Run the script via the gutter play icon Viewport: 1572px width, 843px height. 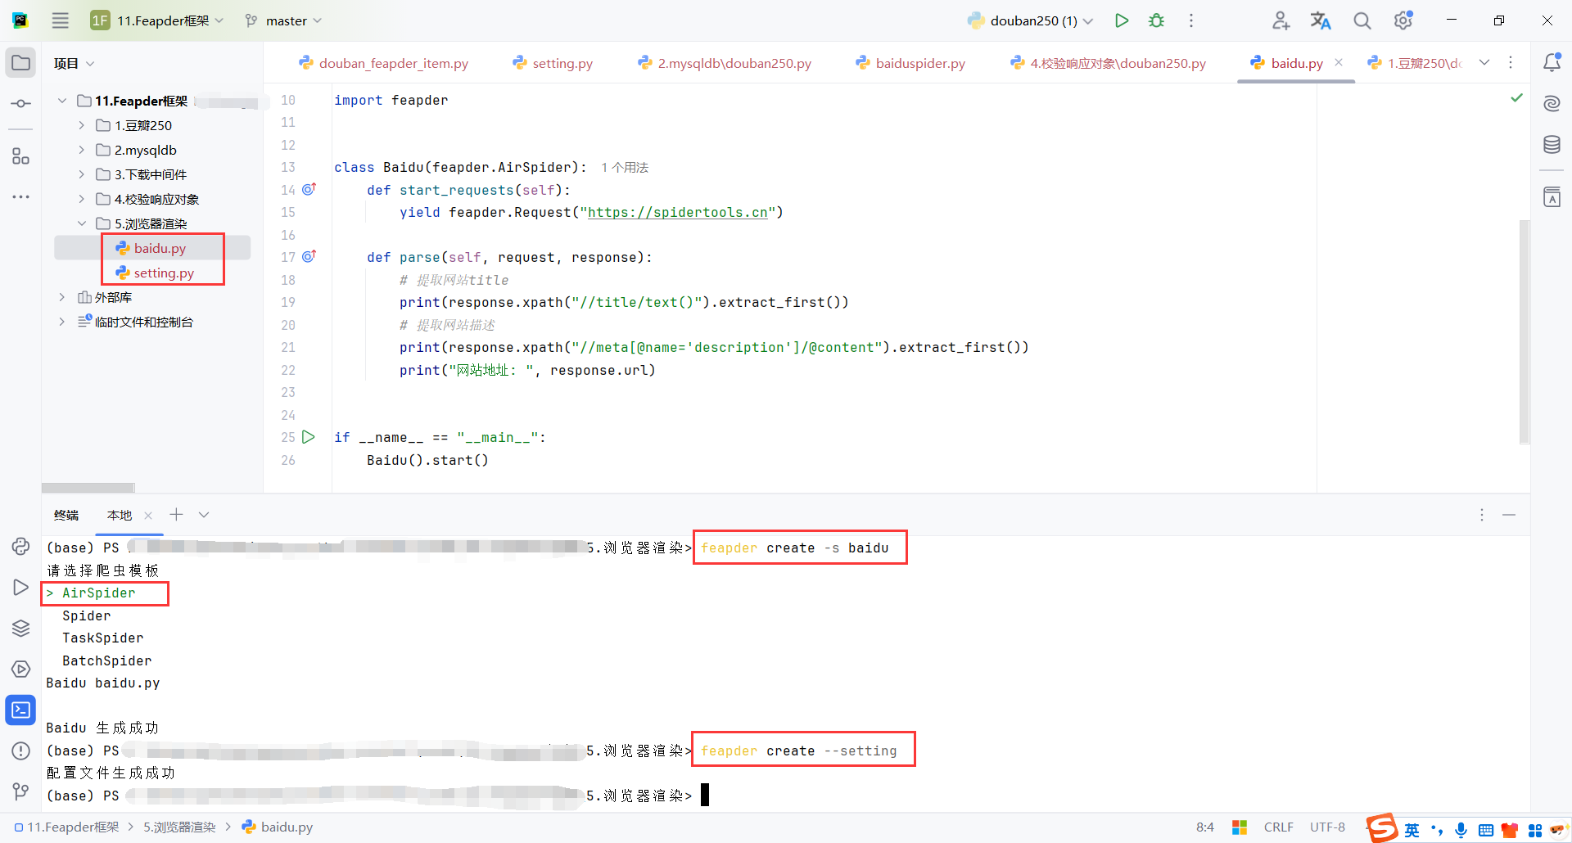pyautogui.click(x=309, y=437)
